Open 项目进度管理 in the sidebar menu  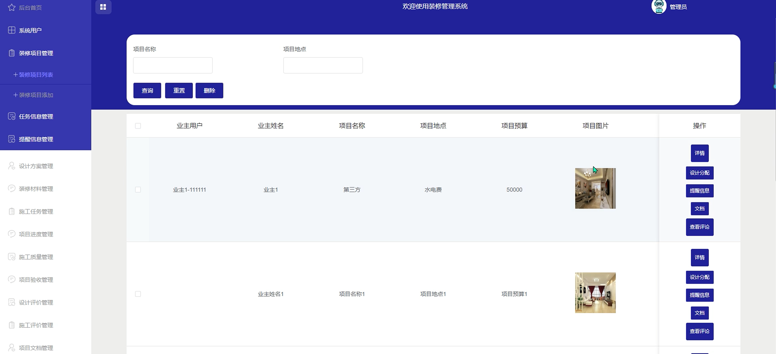[x=36, y=234]
